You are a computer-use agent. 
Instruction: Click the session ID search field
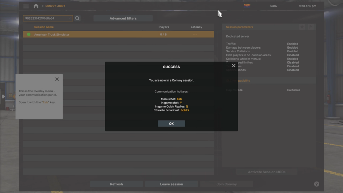48,18
